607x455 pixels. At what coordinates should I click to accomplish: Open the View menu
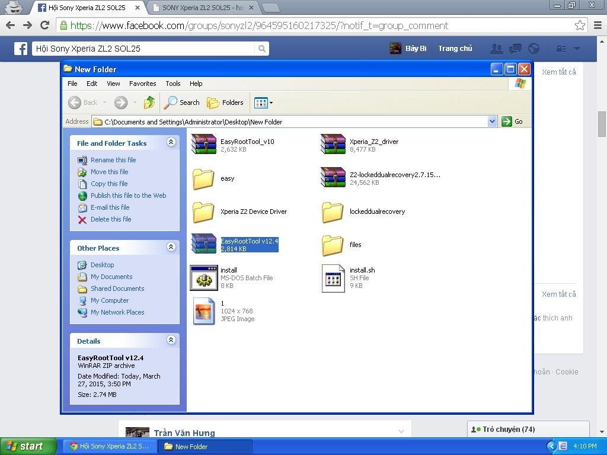[x=113, y=84]
